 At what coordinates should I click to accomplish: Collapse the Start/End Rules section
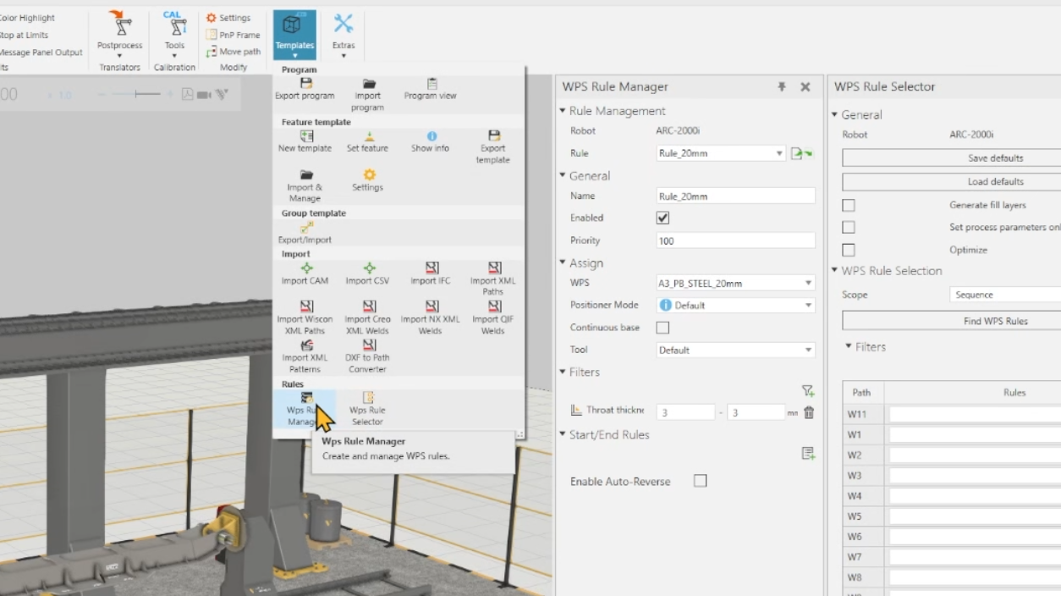pyautogui.click(x=562, y=434)
